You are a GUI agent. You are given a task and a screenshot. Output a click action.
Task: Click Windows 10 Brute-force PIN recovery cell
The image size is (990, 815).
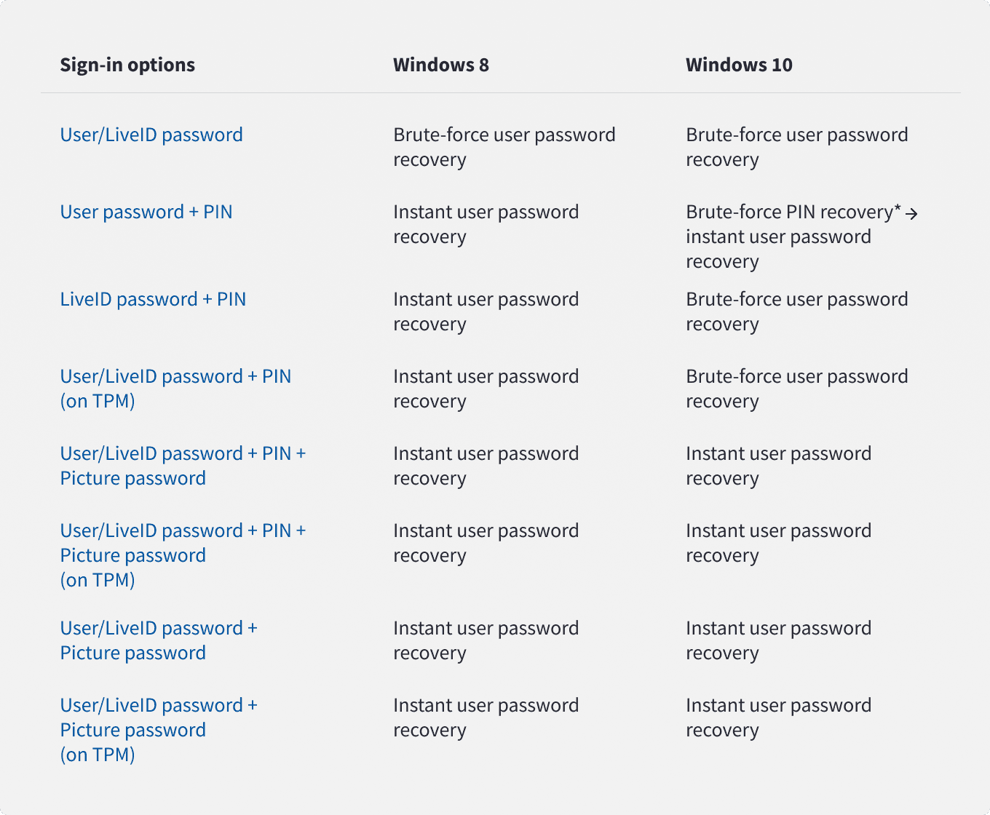tap(801, 236)
